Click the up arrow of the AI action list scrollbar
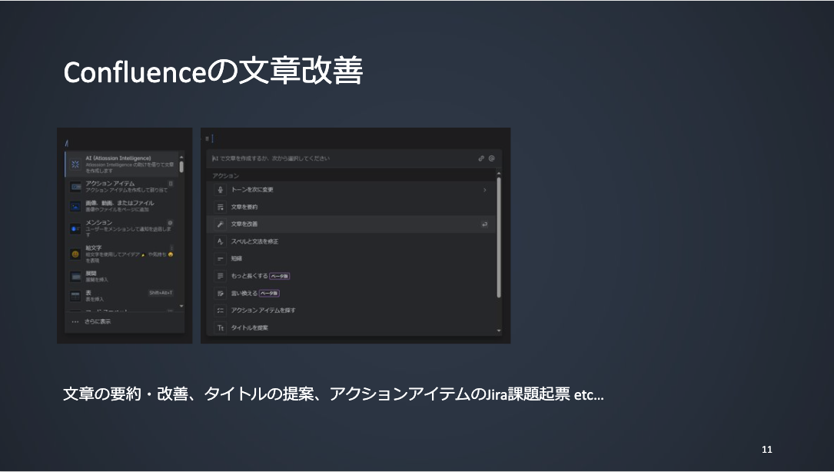834x472 pixels. pyautogui.click(x=498, y=174)
